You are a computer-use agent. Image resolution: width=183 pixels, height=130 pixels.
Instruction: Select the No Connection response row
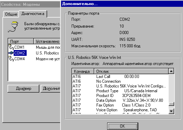tap(120, 81)
